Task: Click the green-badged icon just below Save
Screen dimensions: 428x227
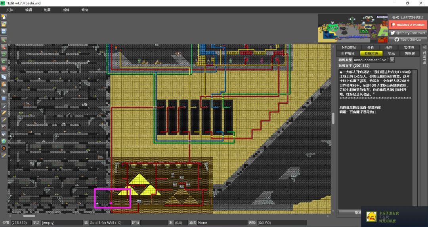Action: 4,40
